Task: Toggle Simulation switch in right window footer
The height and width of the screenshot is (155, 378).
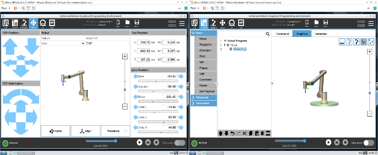Action: click(369, 143)
